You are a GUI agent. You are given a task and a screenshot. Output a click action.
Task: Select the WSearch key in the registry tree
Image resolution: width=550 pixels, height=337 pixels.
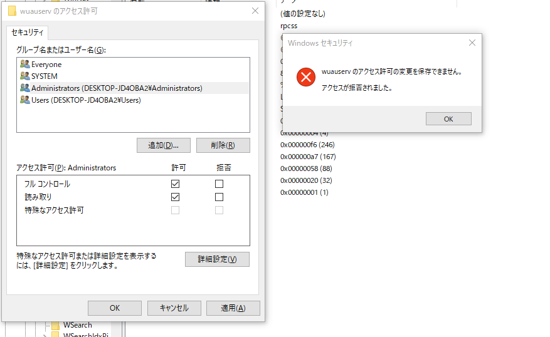(78, 325)
